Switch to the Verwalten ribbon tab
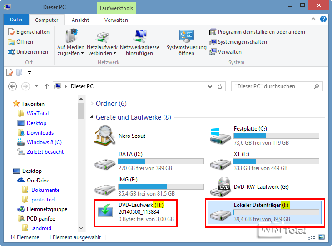332x246 pixels. [x=116, y=20]
